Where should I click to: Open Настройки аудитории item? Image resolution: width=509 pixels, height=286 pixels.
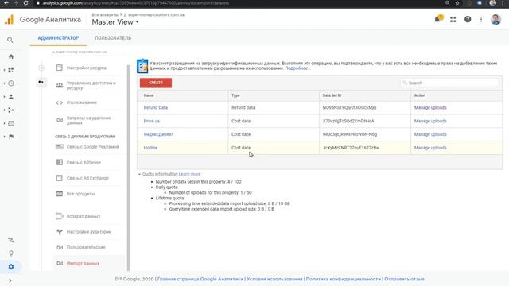tap(89, 231)
